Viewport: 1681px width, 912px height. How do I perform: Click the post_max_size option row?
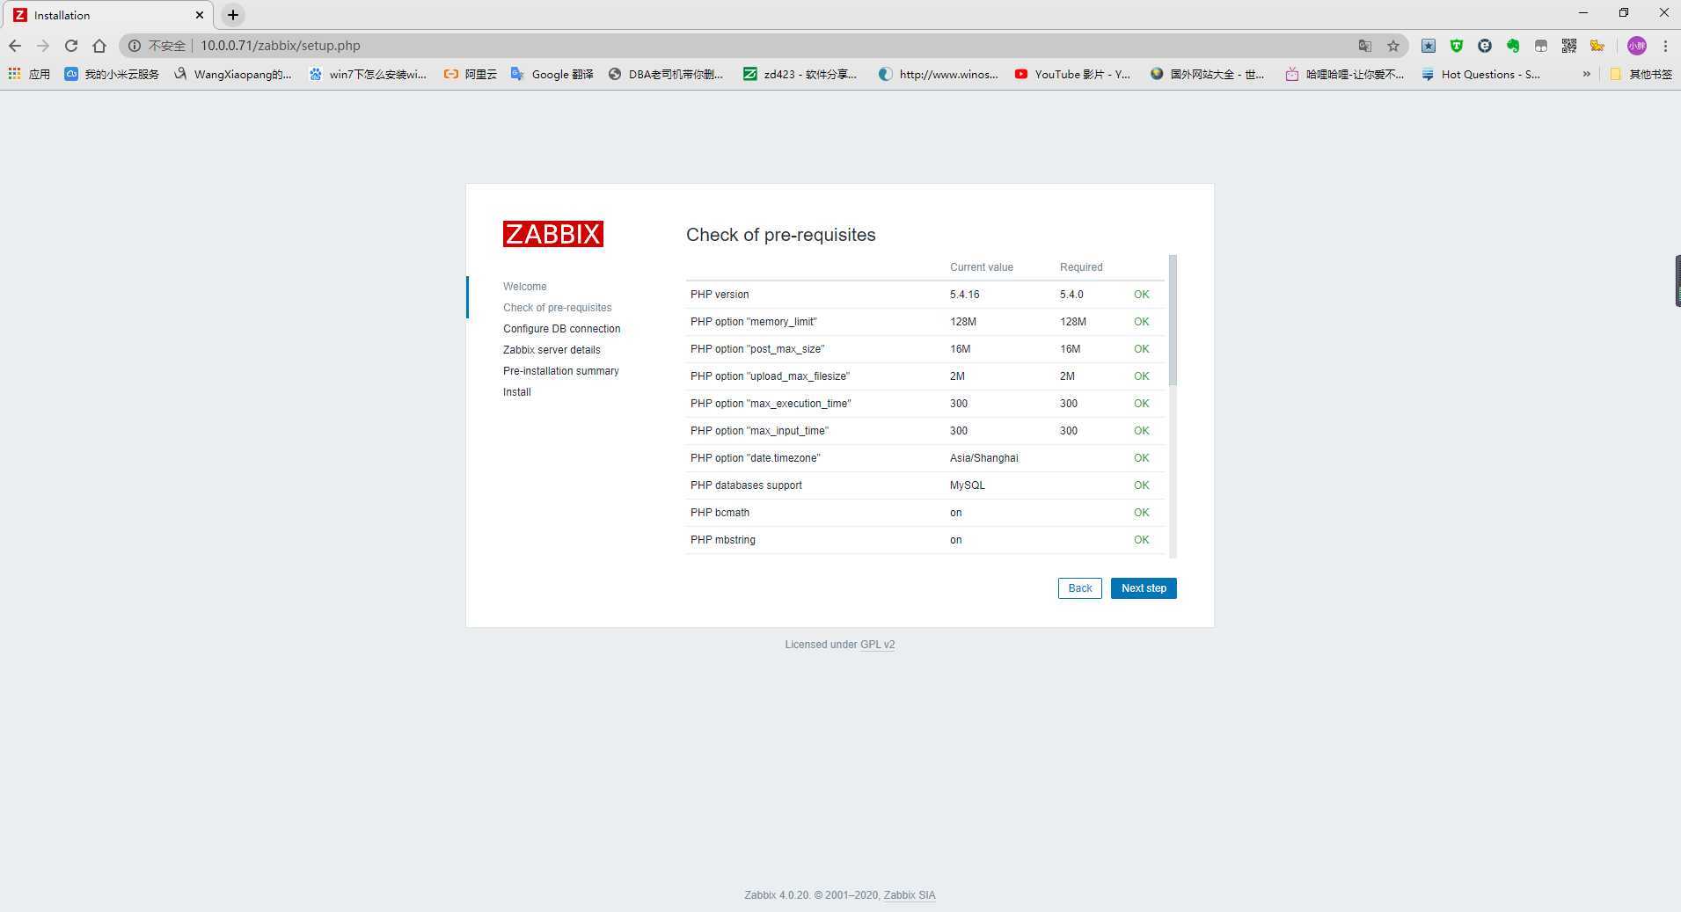(x=925, y=349)
